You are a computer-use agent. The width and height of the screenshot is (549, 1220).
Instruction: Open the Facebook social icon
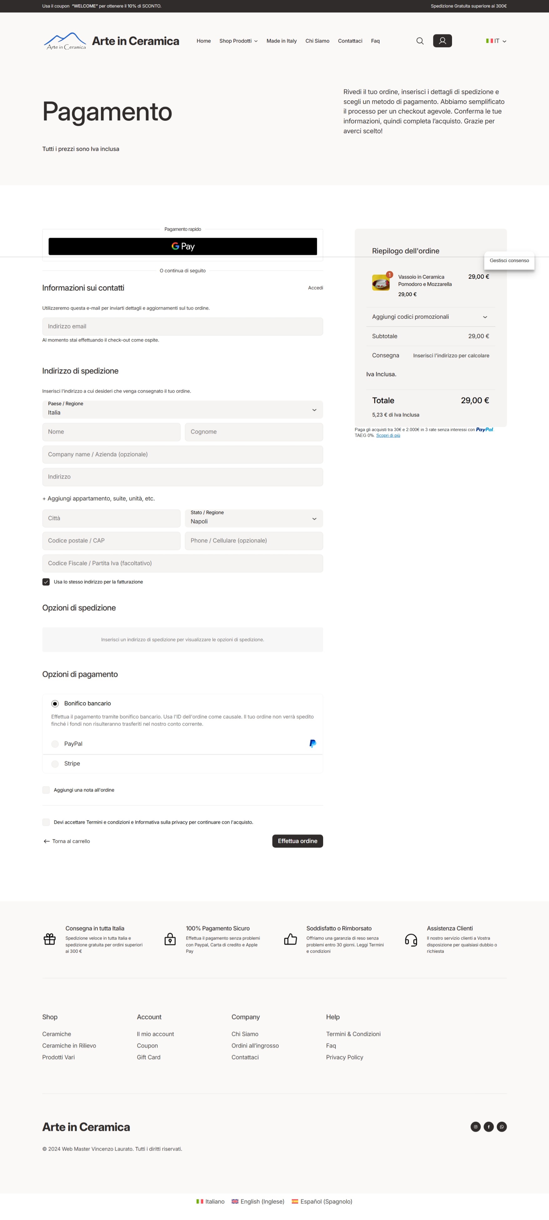(488, 1127)
